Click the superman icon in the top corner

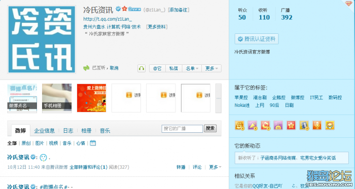[349, 3]
